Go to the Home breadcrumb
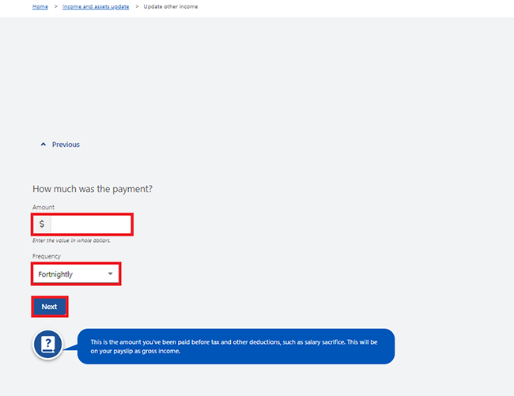Screen dimensions: 514x396 tap(40, 6)
